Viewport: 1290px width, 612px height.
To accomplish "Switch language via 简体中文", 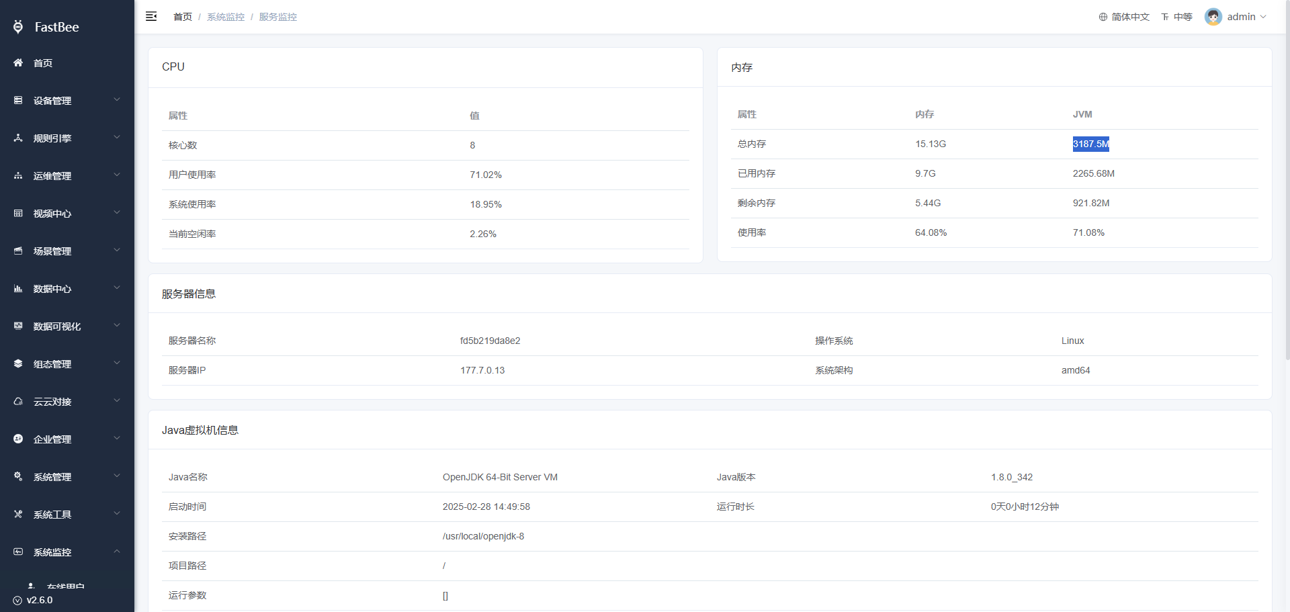I will [1131, 17].
